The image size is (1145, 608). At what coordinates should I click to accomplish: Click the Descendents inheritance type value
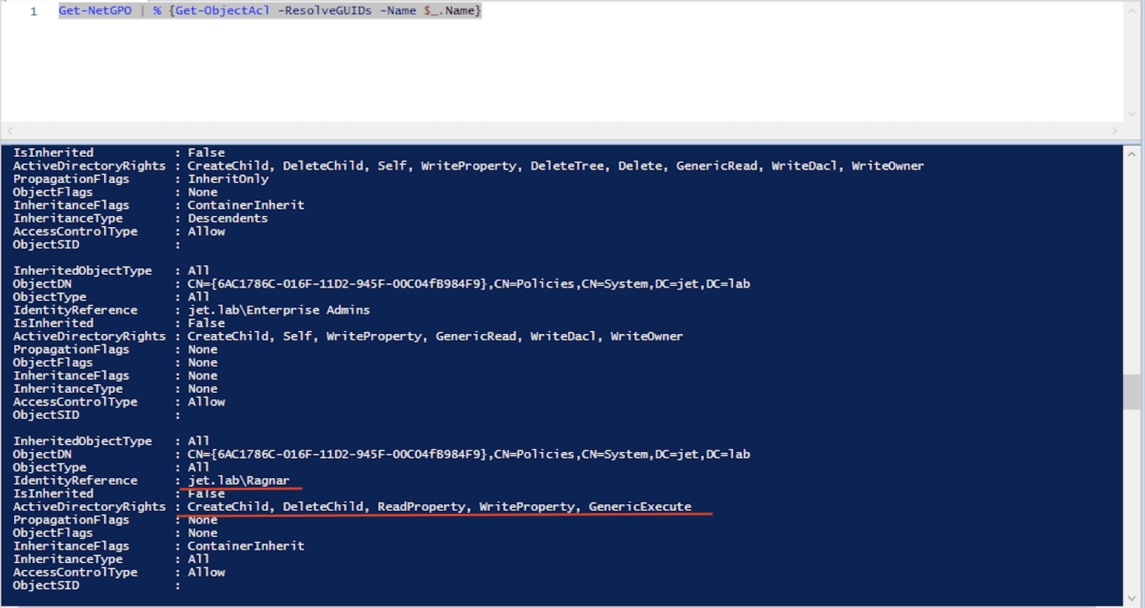point(227,218)
